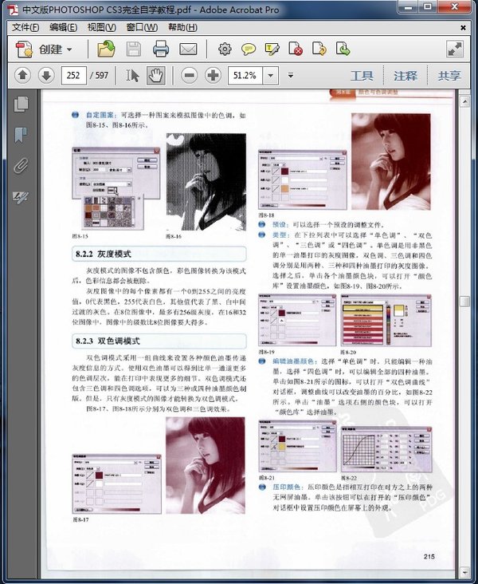The width and height of the screenshot is (478, 584).
Task: Open the 帮助(H) menu
Action: tap(182, 28)
